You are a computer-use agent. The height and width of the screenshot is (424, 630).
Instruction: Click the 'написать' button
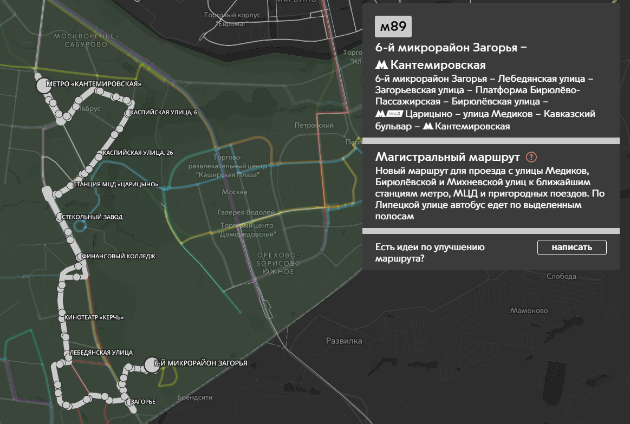(x=571, y=247)
